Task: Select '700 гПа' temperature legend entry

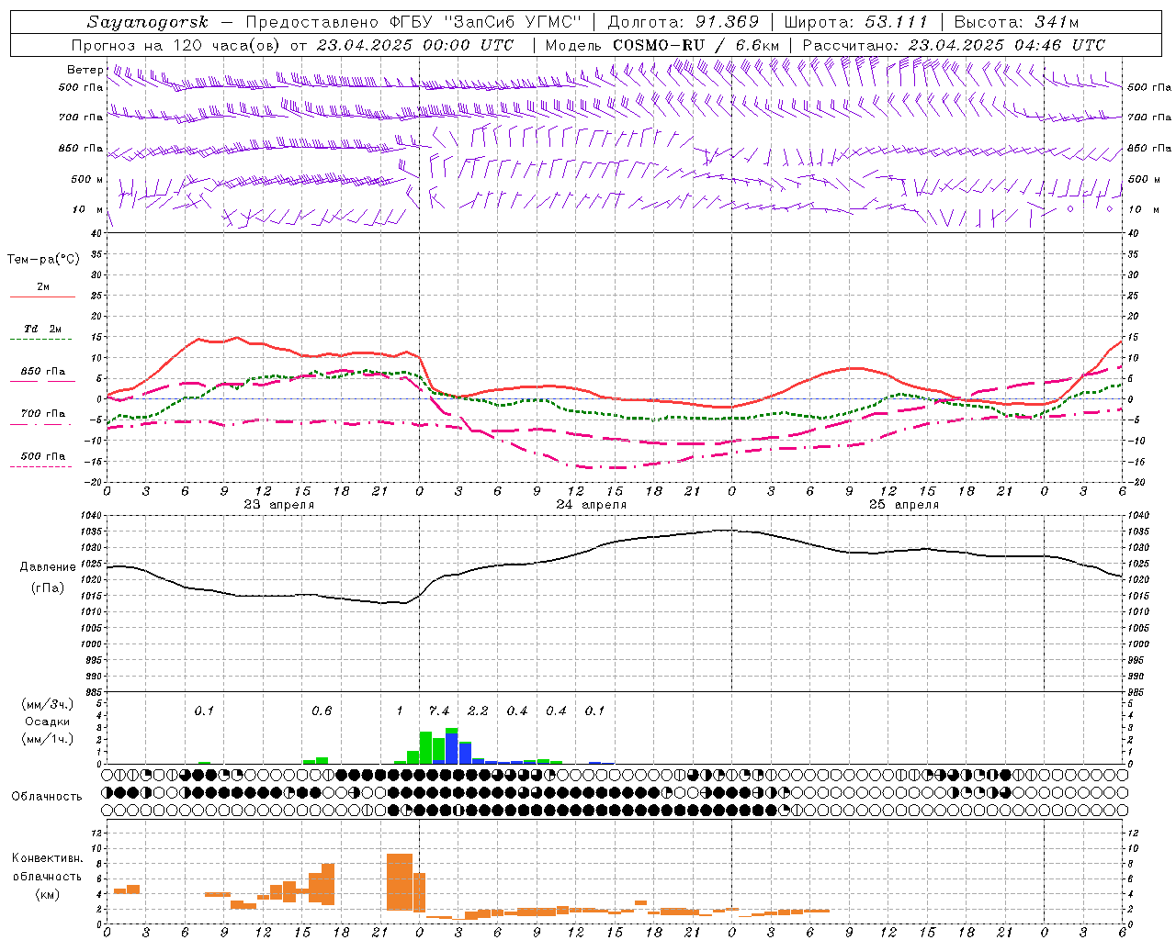Action: click(x=43, y=414)
